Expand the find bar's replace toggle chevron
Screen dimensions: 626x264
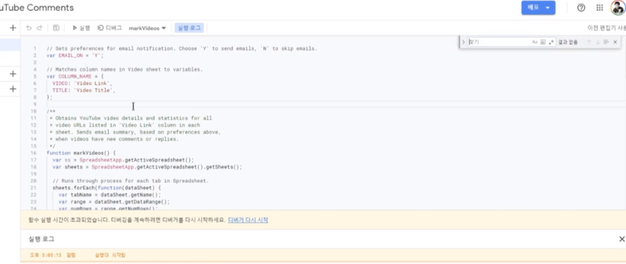tap(464, 42)
